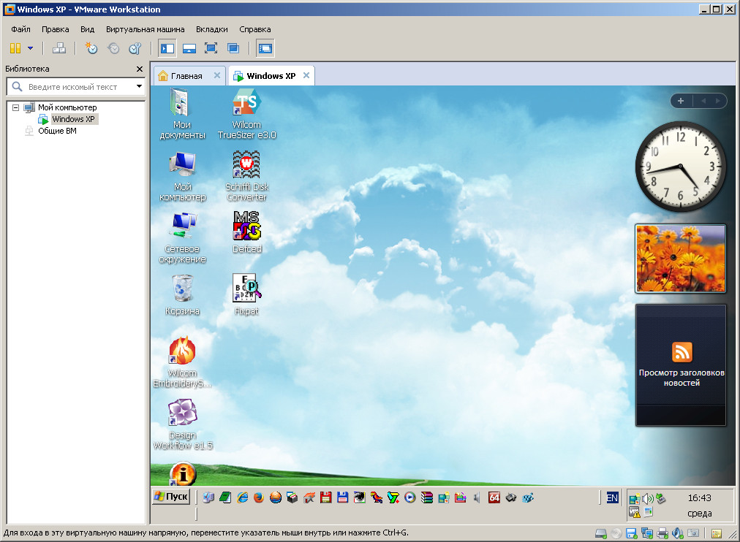Take a snapshot of the virtual machine
The image size is (740, 542).
[x=91, y=48]
